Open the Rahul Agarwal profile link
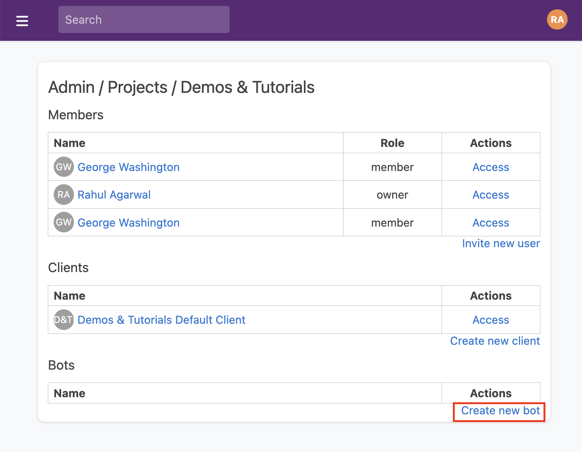582x452 pixels. tap(114, 195)
